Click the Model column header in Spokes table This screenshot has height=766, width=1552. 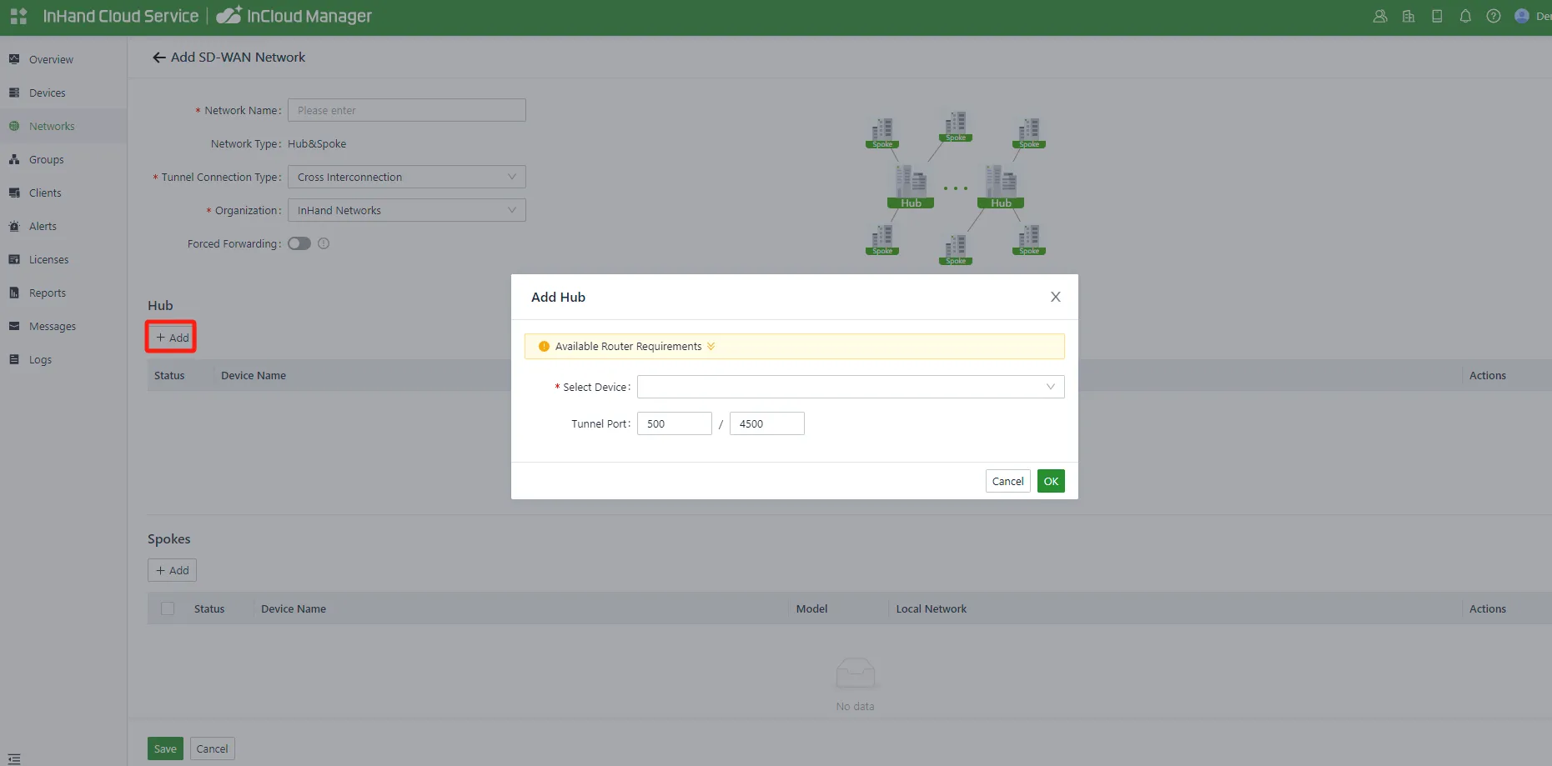coord(811,608)
